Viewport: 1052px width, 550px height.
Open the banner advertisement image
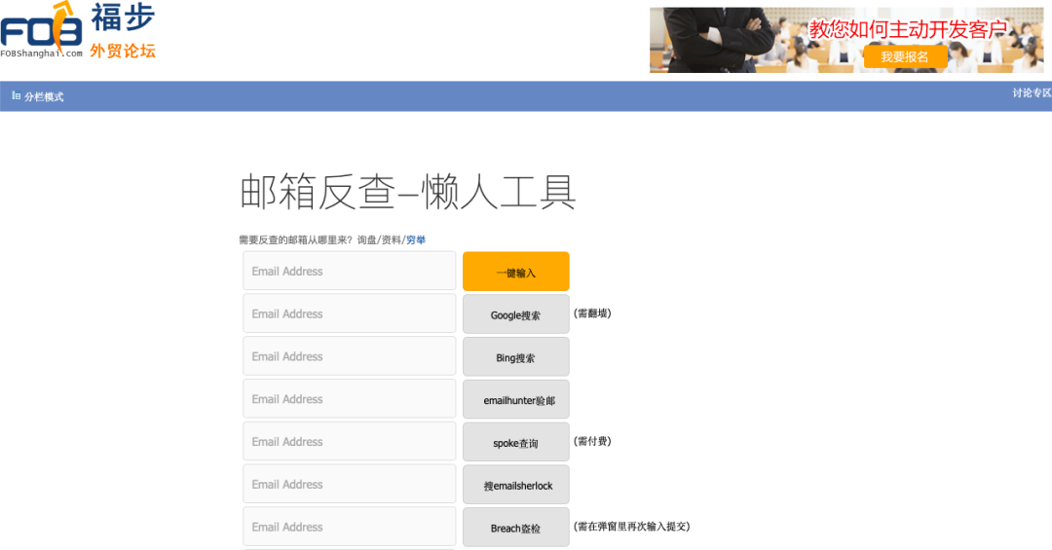[846, 40]
